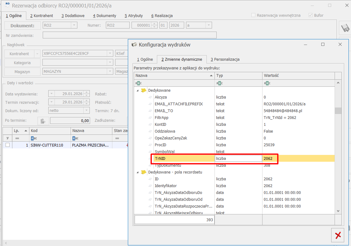Open the Magazyn dropdown list

110,72
